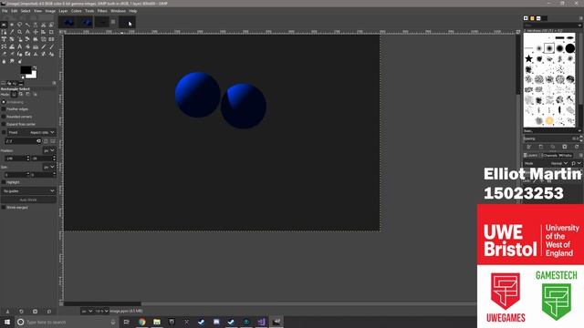
Task: Select the Eraser tool
Action: 4,54
